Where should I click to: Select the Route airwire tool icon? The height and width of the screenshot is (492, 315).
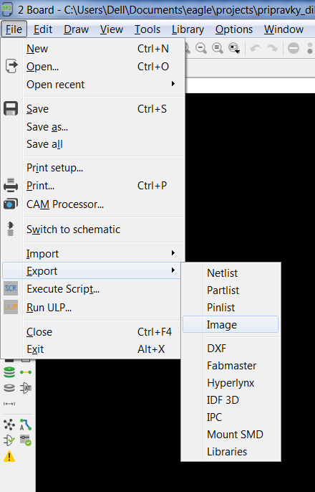tap(26, 372)
